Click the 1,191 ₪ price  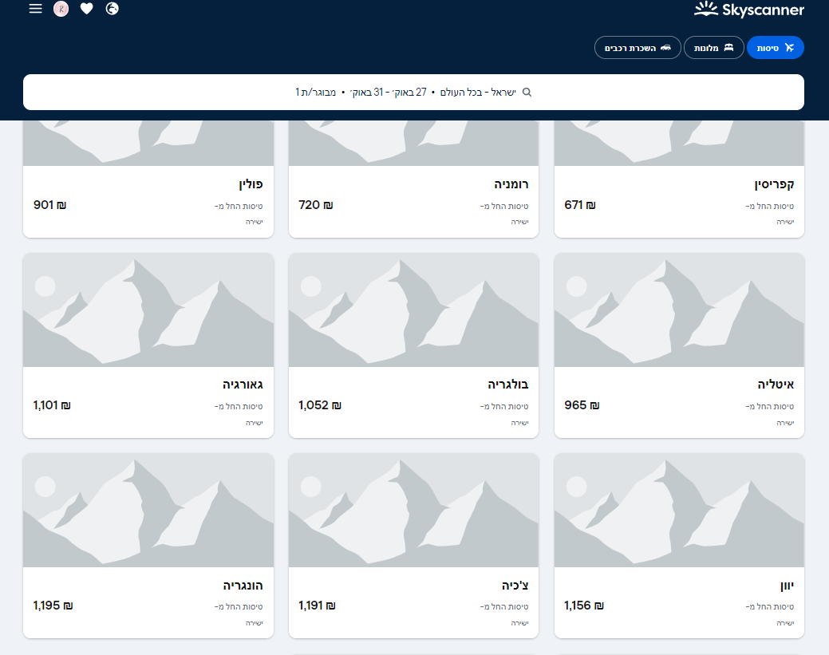click(318, 606)
